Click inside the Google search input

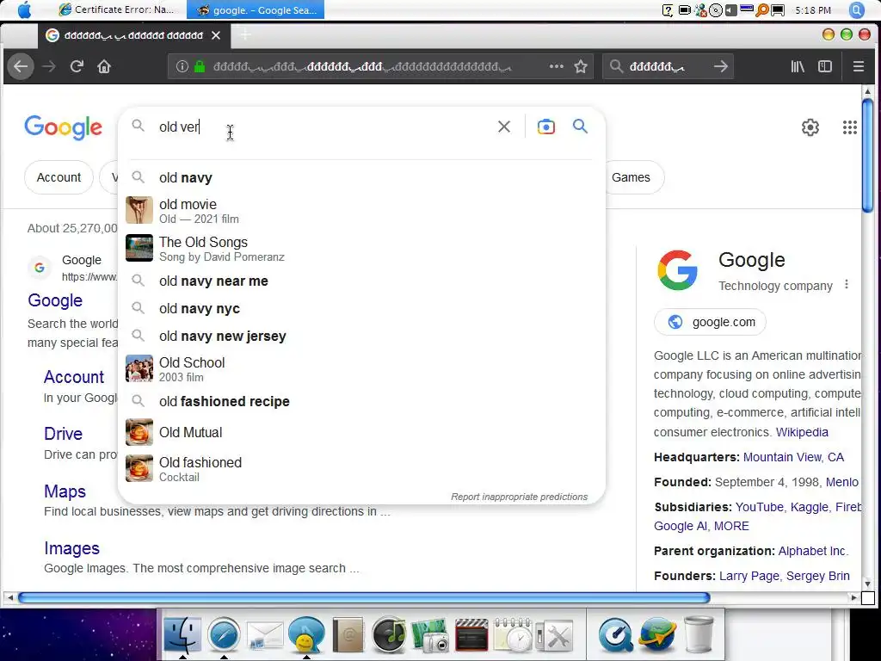[x=323, y=127]
